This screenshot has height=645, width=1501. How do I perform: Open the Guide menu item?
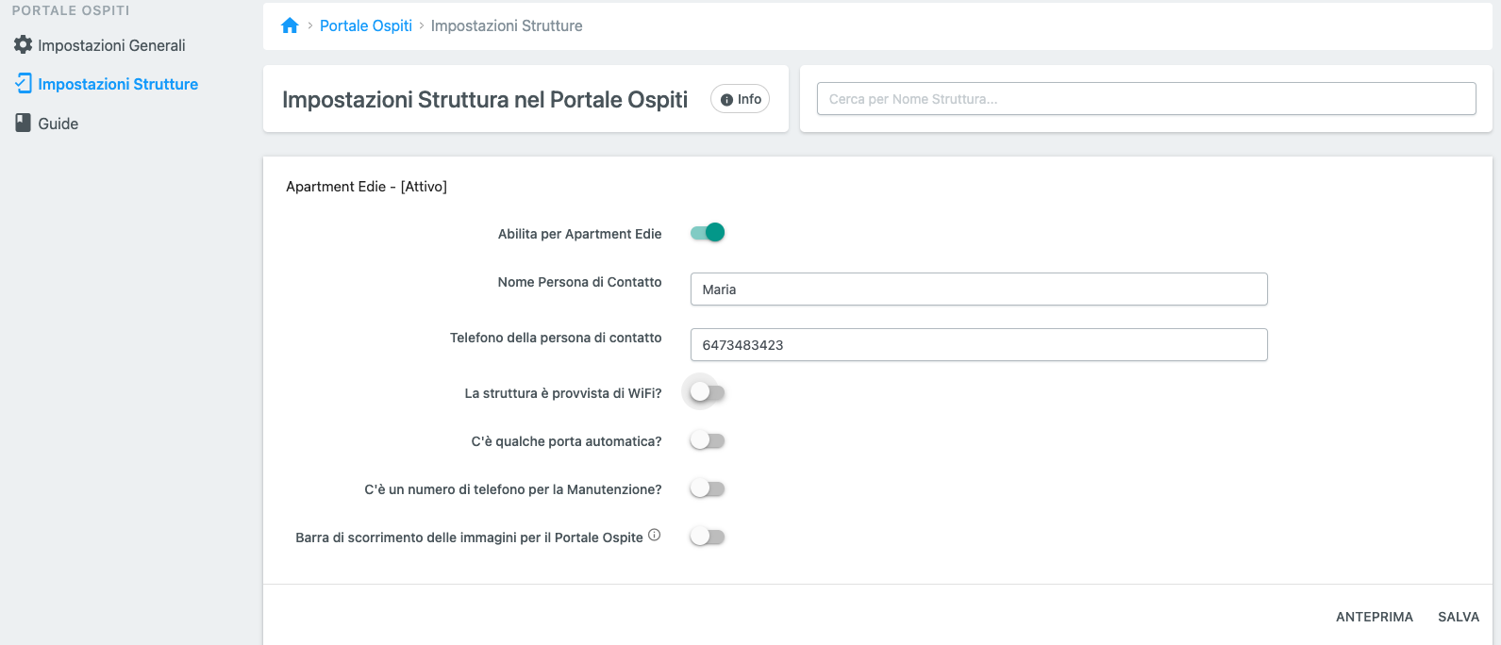(58, 124)
